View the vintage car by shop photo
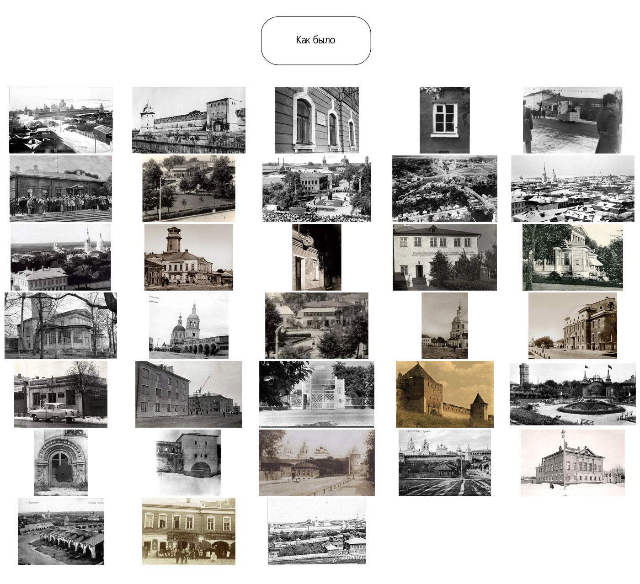Image resolution: width=640 pixels, height=584 pixels. click(60, 394)
